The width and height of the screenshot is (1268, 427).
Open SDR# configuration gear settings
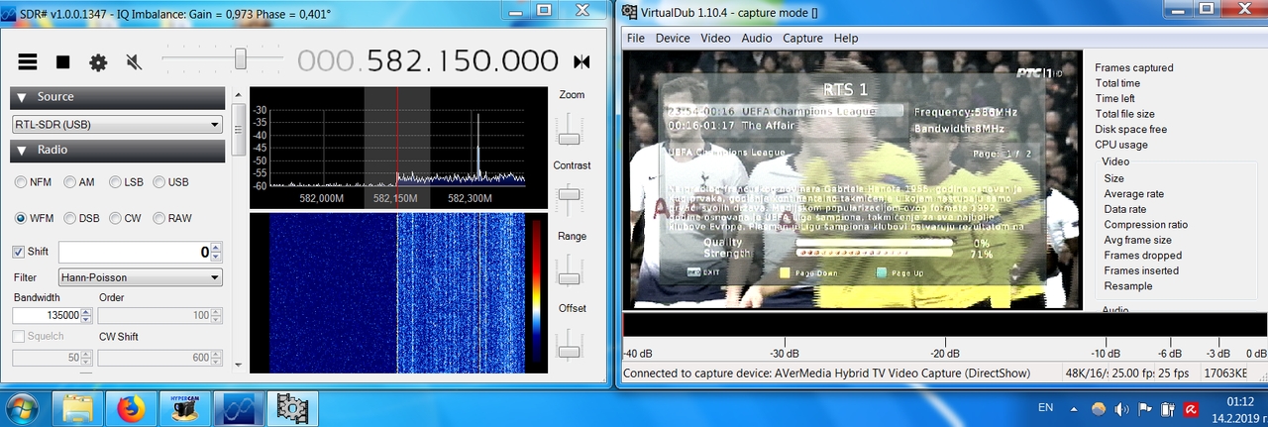[x=98, y=61]
